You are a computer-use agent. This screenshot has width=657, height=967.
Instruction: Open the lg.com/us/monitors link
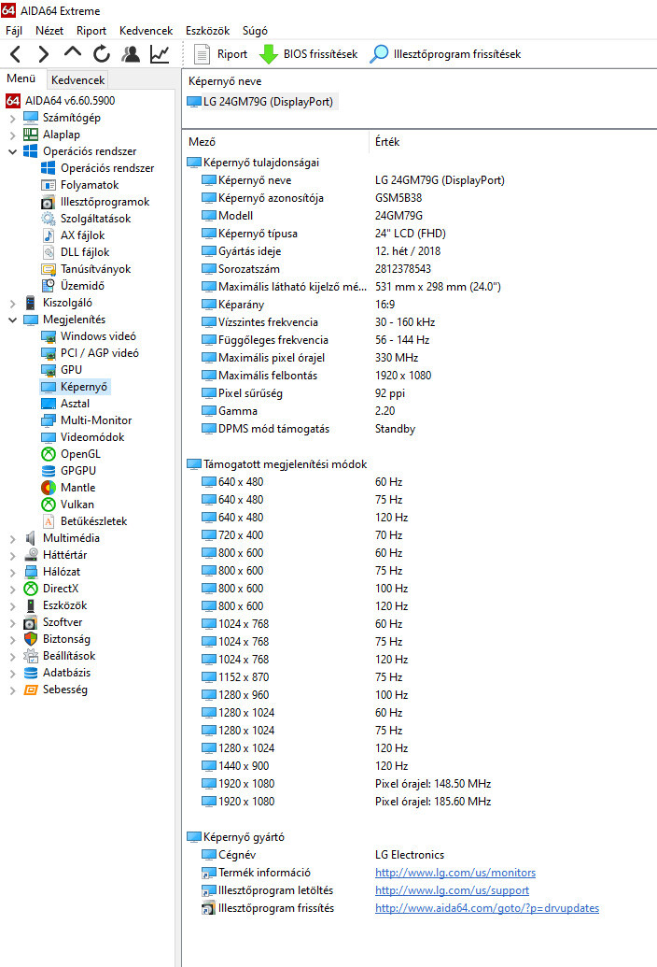(455, 873)
